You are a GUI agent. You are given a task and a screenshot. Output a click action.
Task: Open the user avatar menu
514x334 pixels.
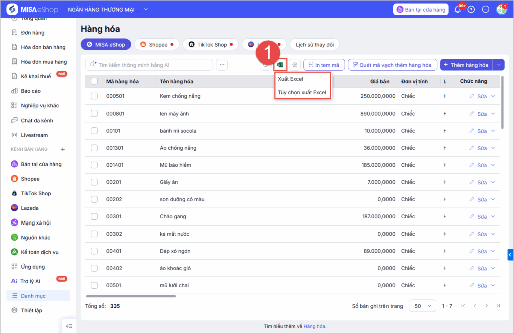point(501,9)
